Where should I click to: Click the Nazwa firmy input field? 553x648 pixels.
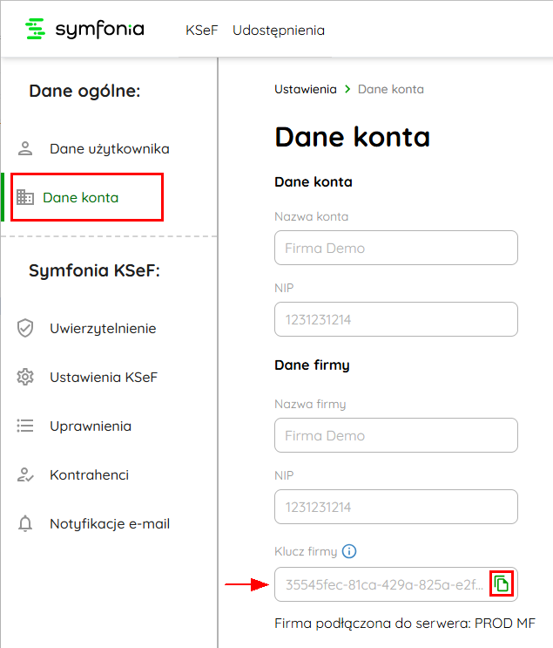coord(396,435)
